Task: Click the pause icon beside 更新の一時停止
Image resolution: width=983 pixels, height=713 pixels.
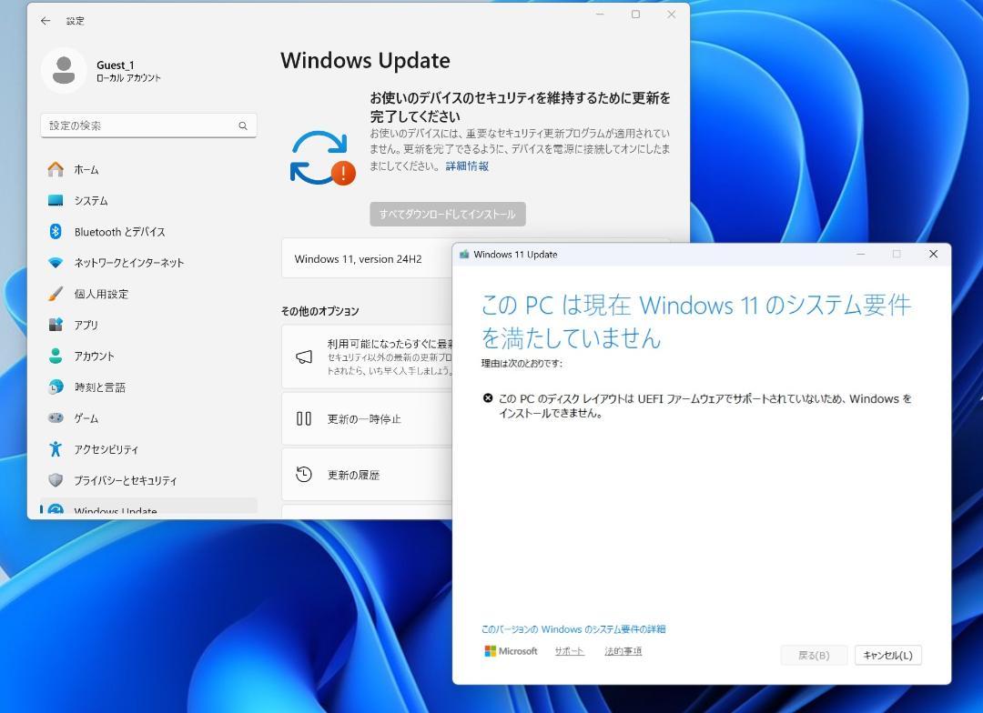Action: (304, 418)
